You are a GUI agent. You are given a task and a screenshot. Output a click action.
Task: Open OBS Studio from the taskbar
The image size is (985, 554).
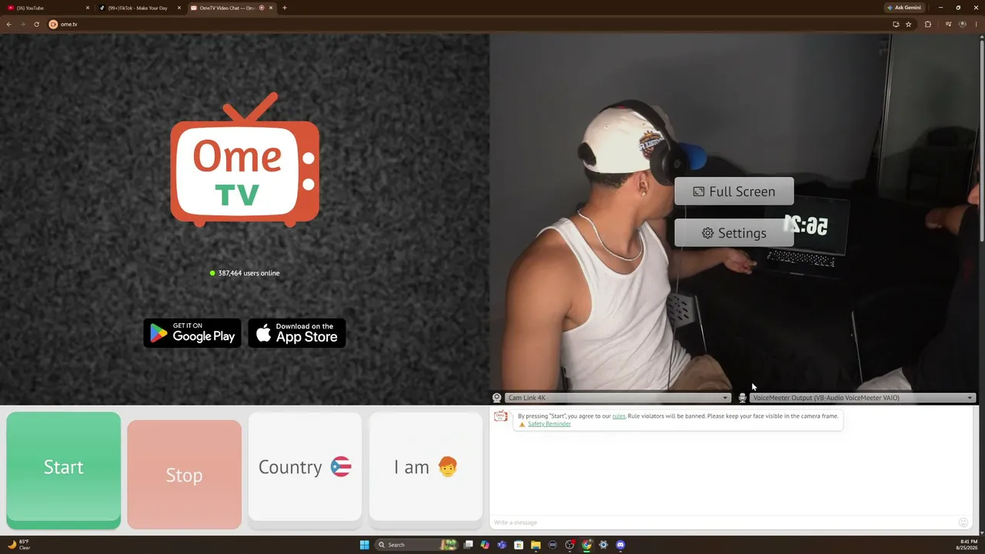tap(569, 545)
